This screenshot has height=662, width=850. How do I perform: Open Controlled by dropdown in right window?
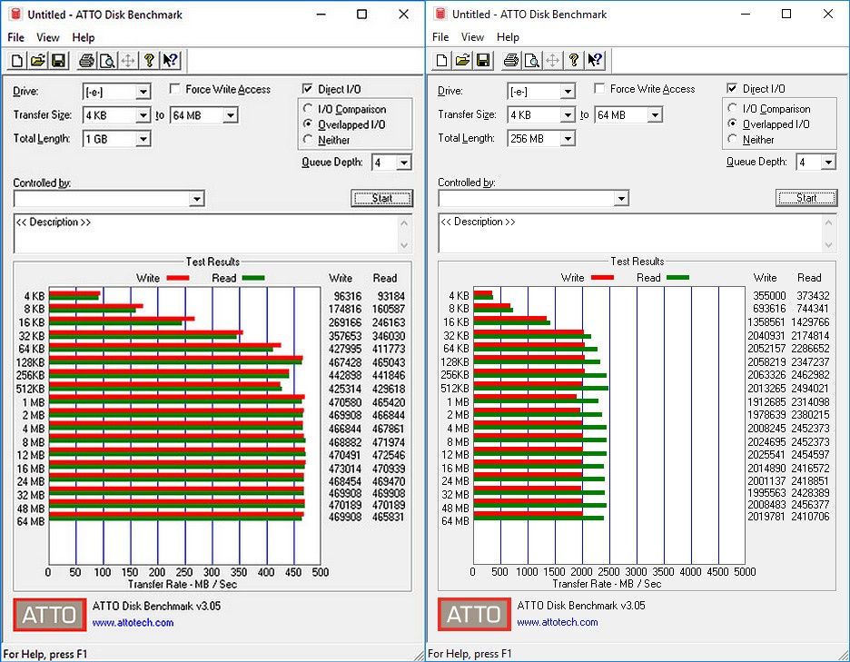pos(621,199)
